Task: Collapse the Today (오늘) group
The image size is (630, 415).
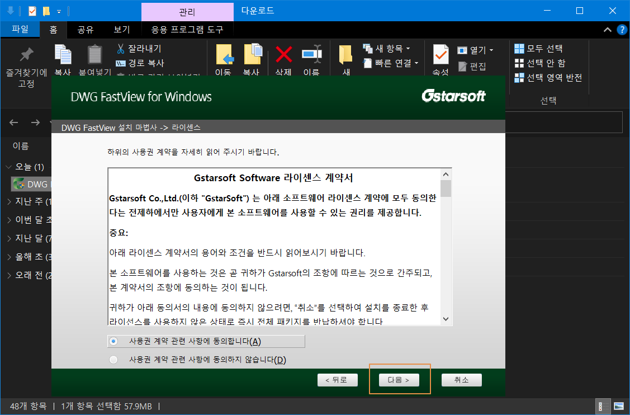Action: [9, 167]
